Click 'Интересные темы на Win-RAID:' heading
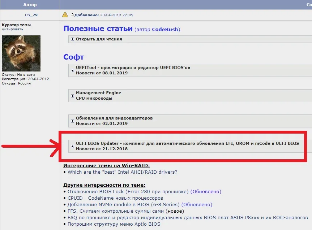The height and width of the screenshot is (230, 312). click(x=106, y=166)
